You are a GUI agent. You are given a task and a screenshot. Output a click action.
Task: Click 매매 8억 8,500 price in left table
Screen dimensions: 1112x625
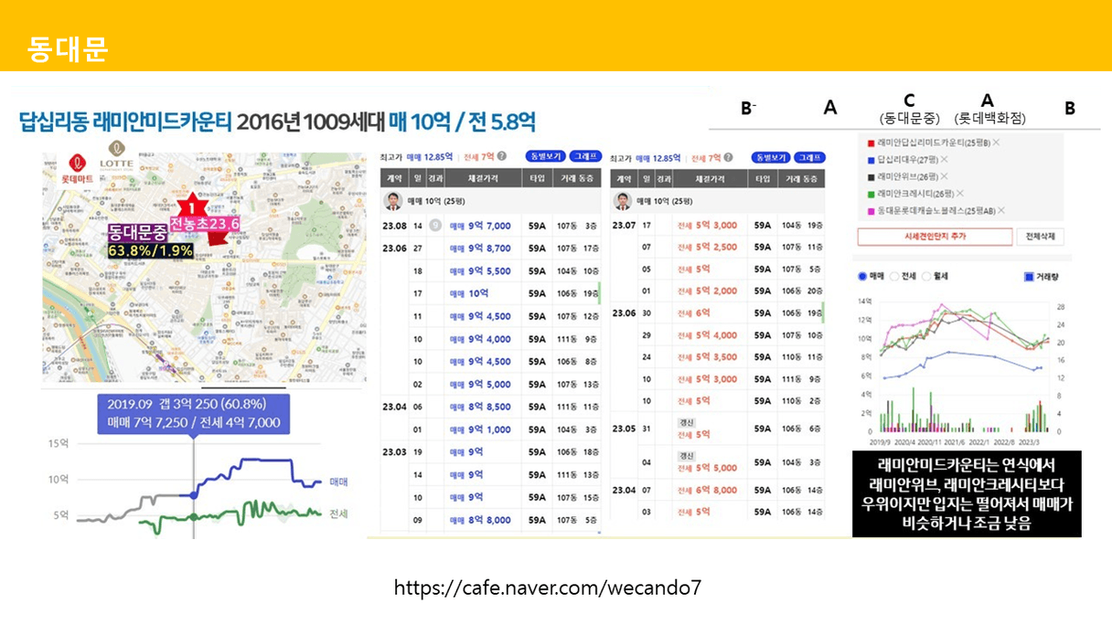[480, 407]
